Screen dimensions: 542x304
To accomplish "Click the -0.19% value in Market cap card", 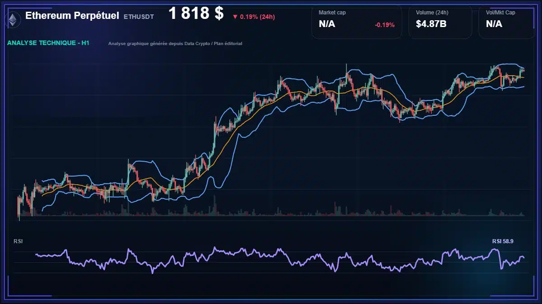I will click(x=384, y=25).
